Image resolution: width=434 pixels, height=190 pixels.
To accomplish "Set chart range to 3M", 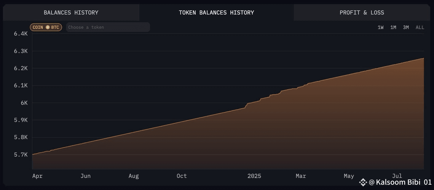I will tap(406, 27).
